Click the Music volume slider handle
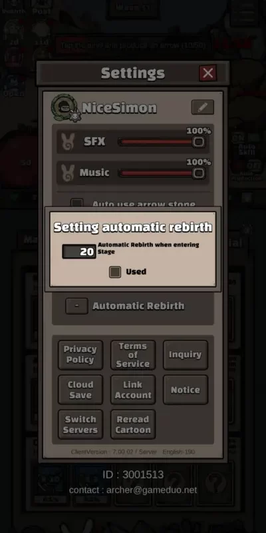266x533 pixels. [198, 173]
